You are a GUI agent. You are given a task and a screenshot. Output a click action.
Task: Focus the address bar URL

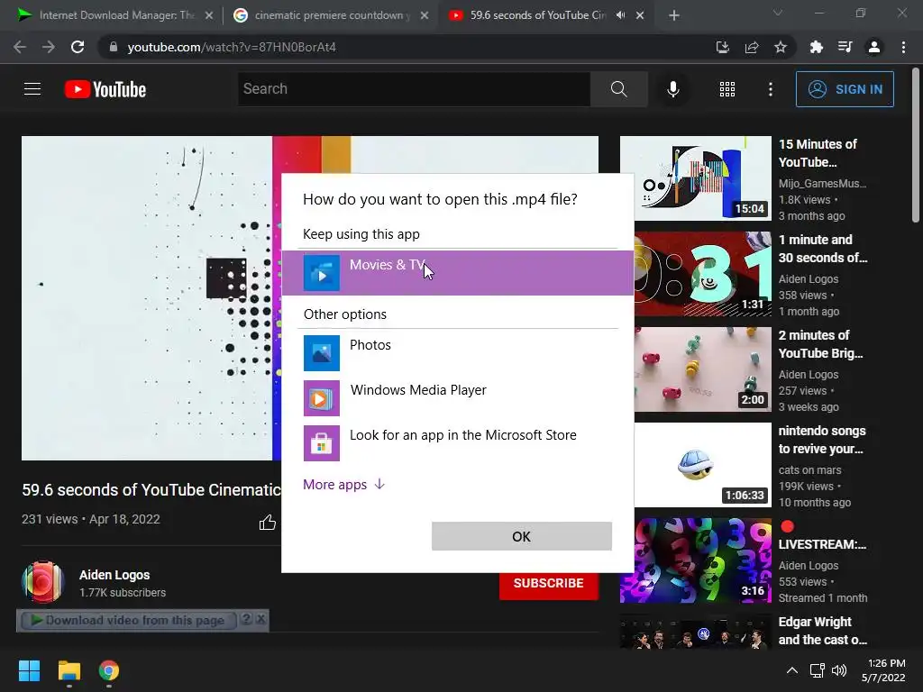tap(232, 47)
